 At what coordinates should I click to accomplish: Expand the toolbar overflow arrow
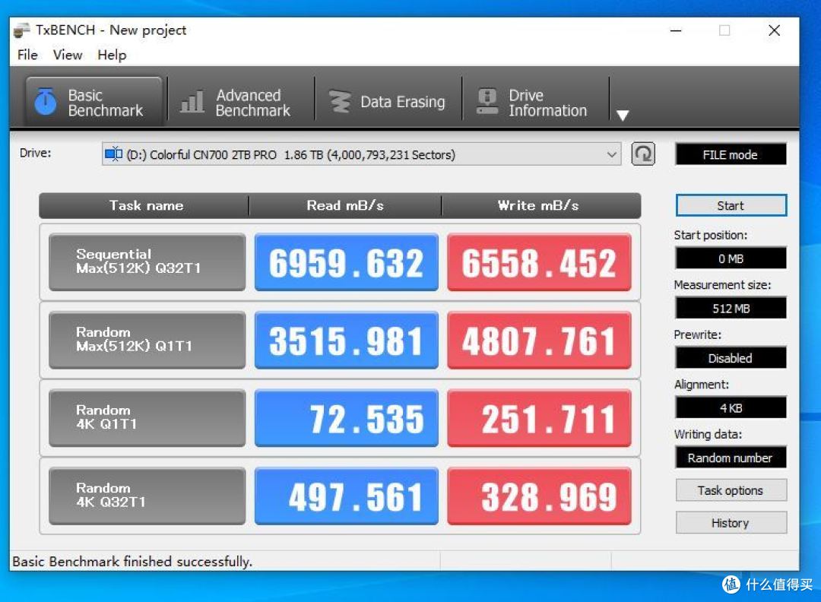(x=623, y=116)
